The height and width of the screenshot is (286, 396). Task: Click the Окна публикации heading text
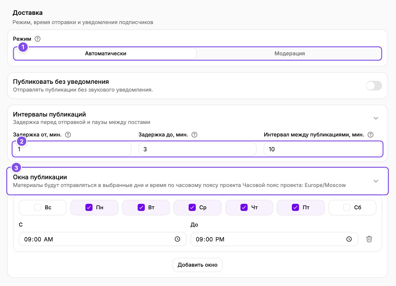[40, 177]
